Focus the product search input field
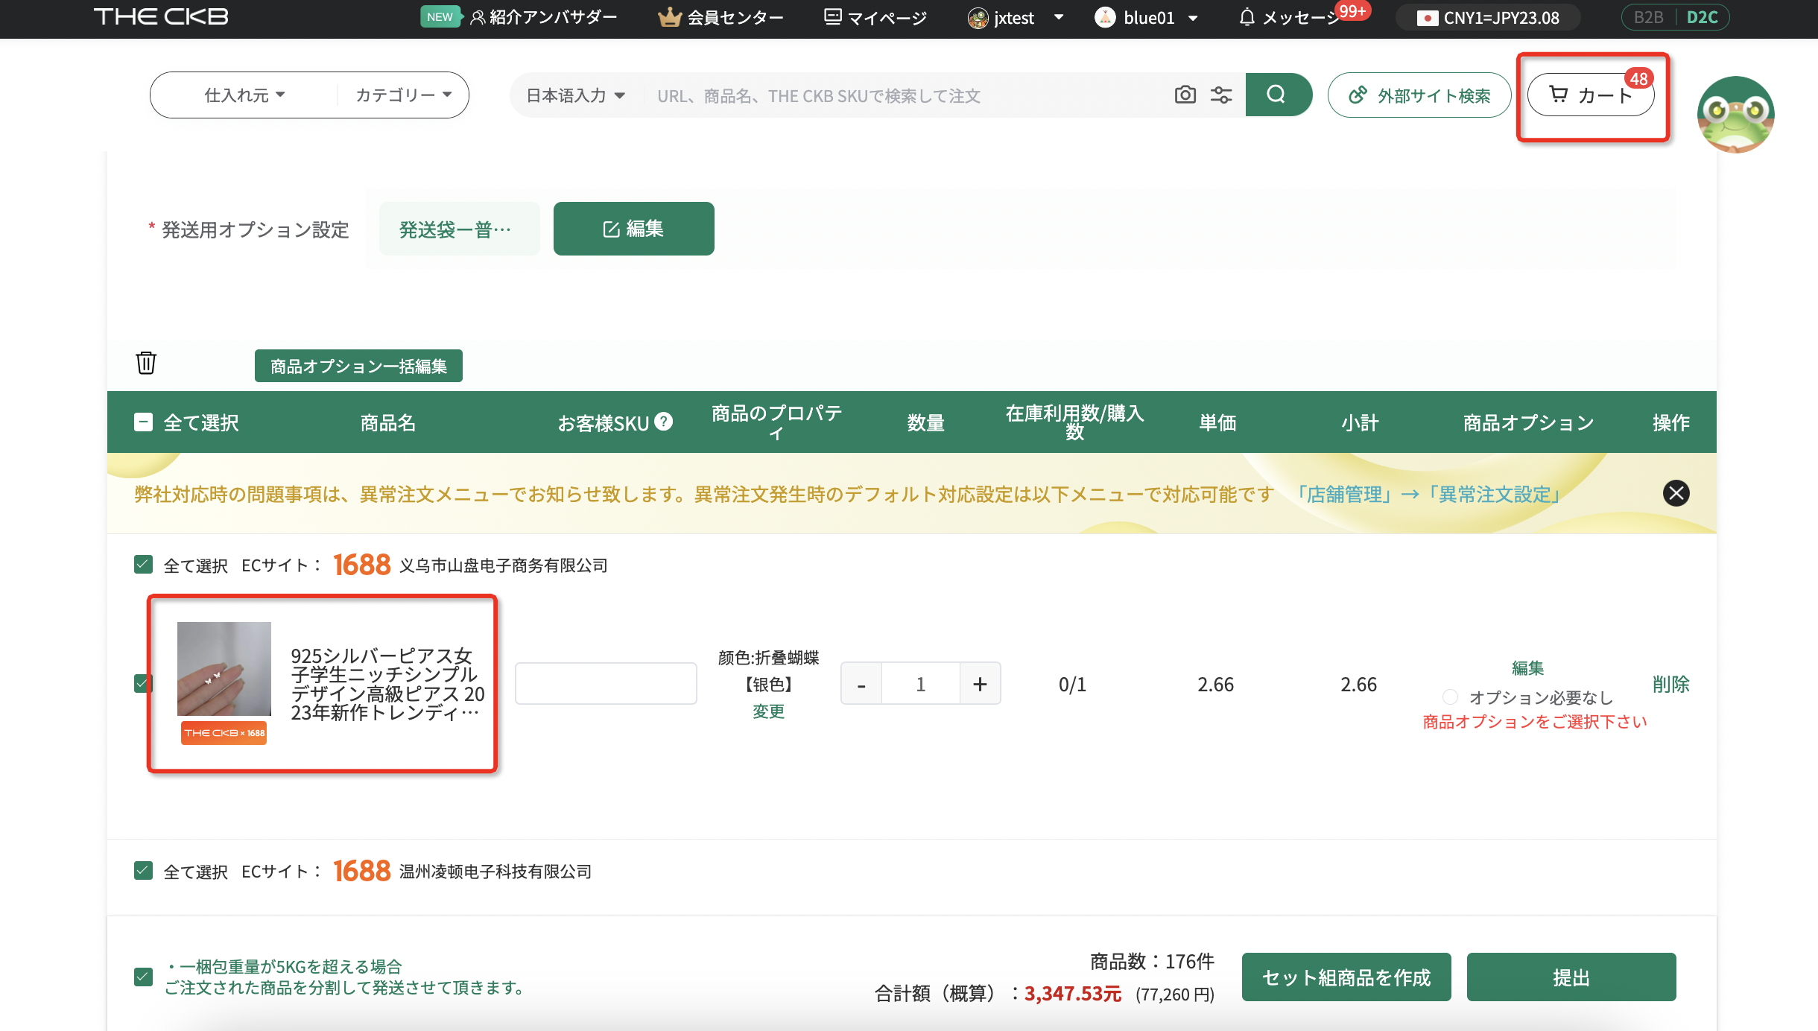This screenshot has width=1818, height=1031. pos(905,95)
